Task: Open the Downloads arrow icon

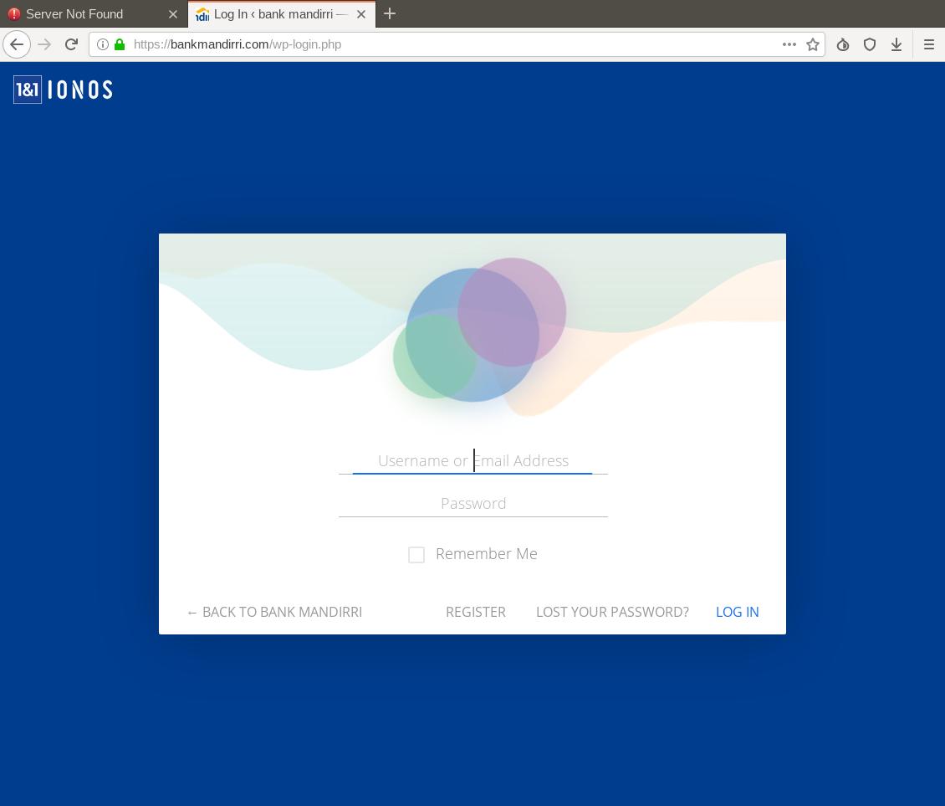Action: [x=896, y=44]
